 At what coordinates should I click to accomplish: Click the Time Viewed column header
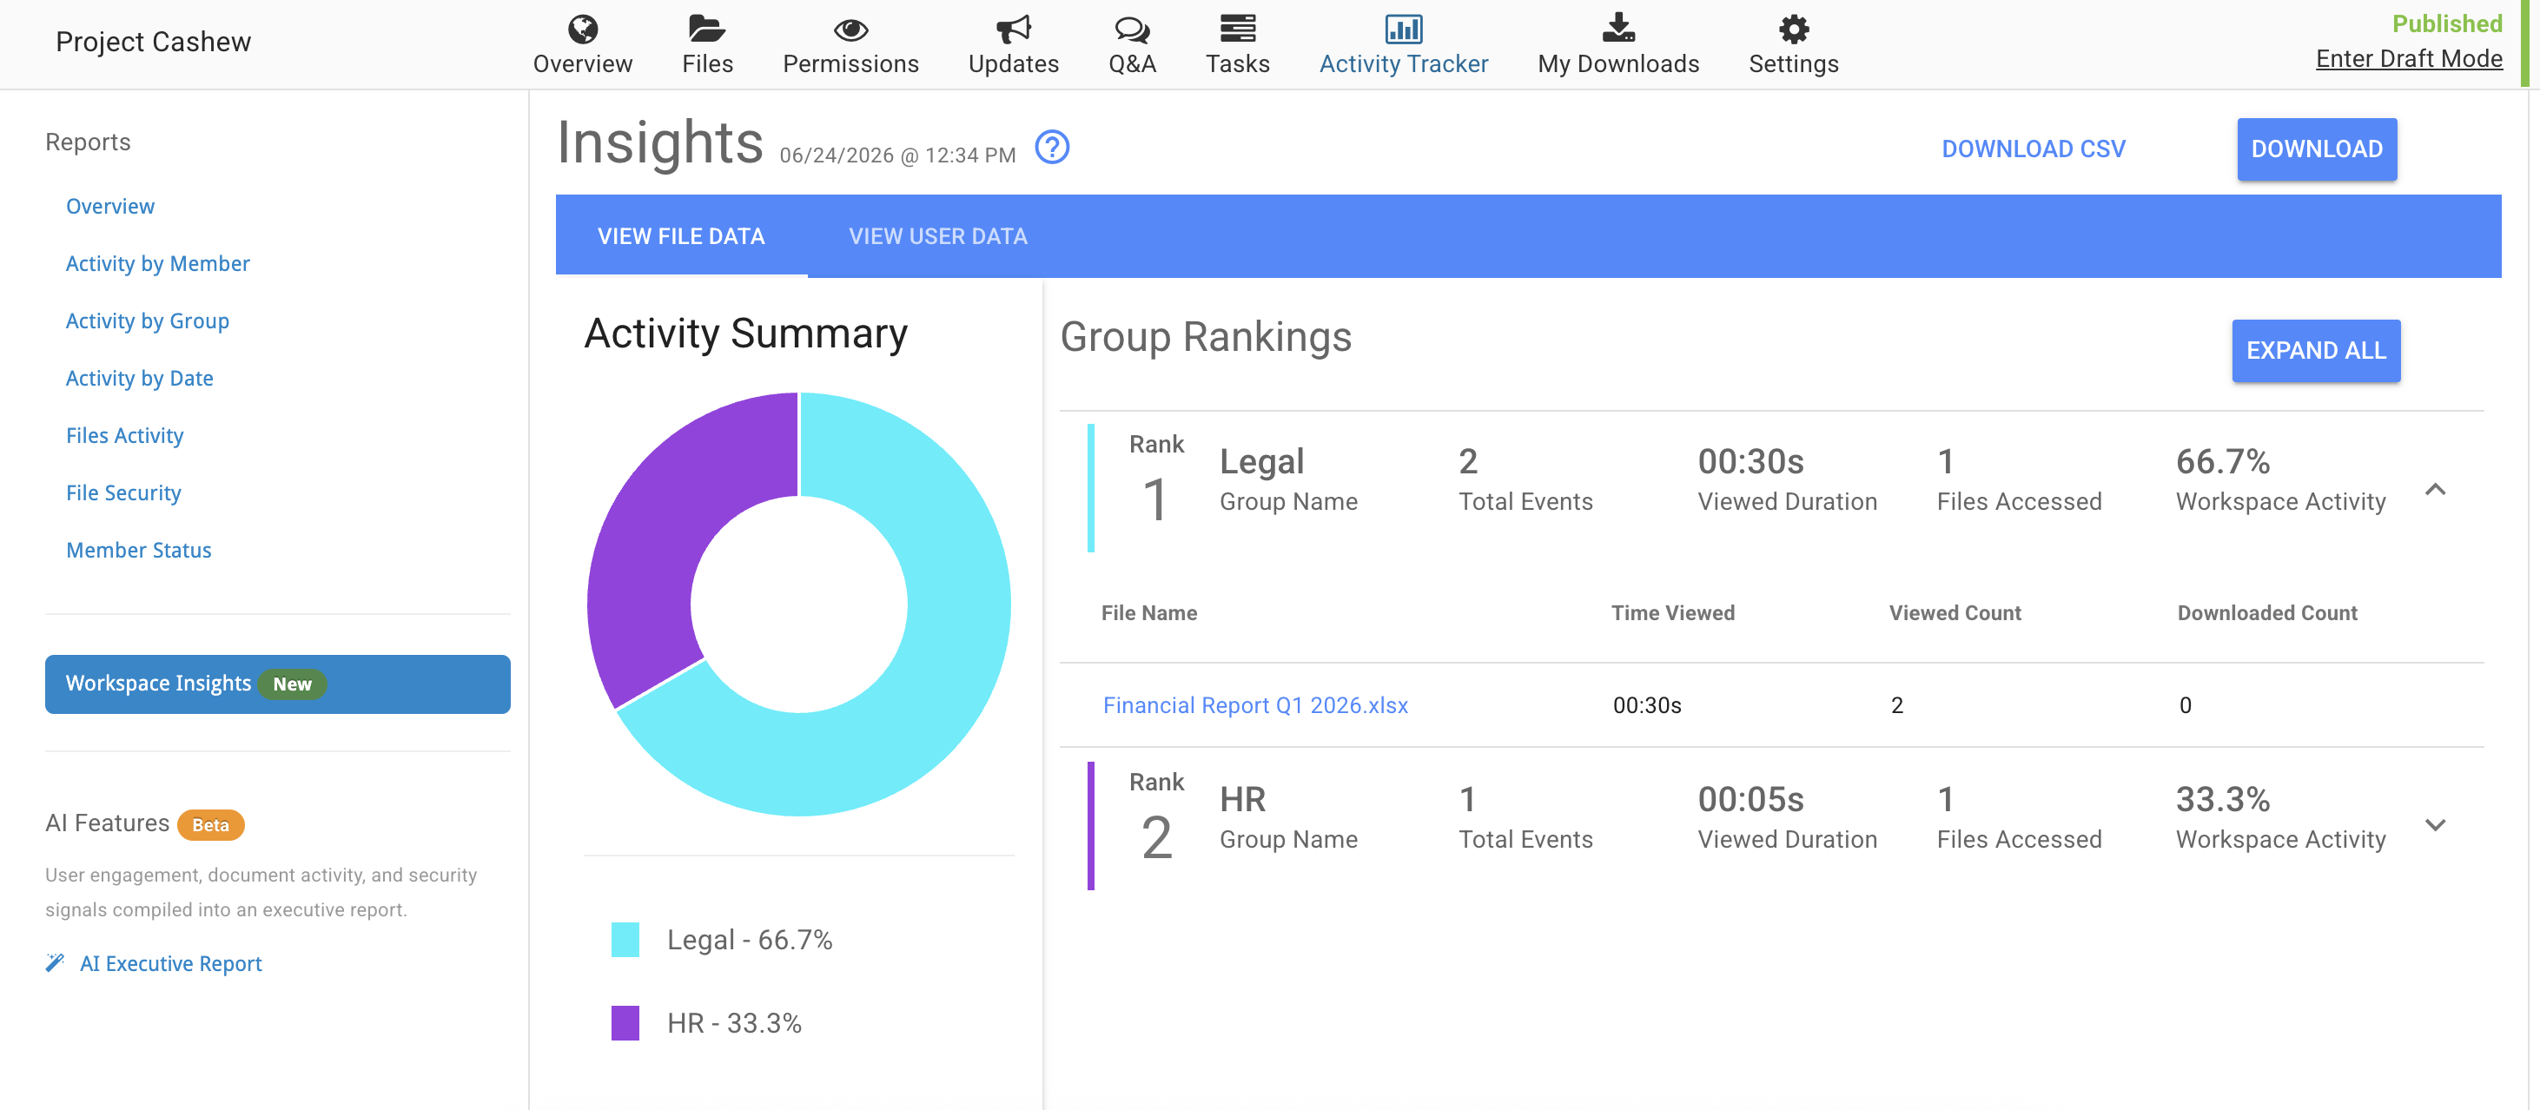click(1672, 612)
